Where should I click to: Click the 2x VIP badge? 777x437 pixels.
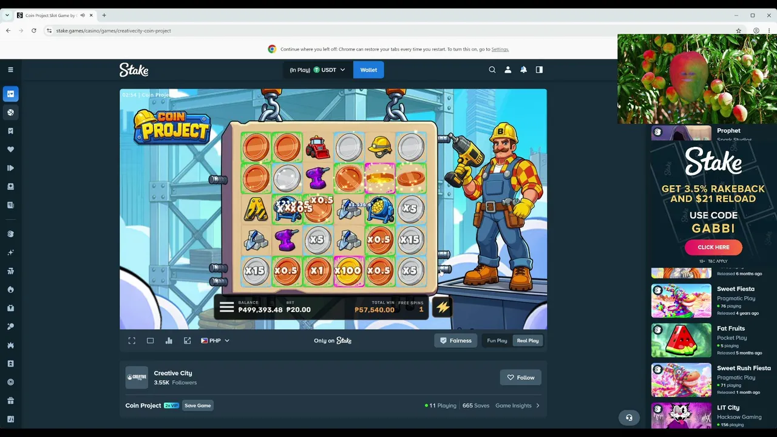[171, 405]
